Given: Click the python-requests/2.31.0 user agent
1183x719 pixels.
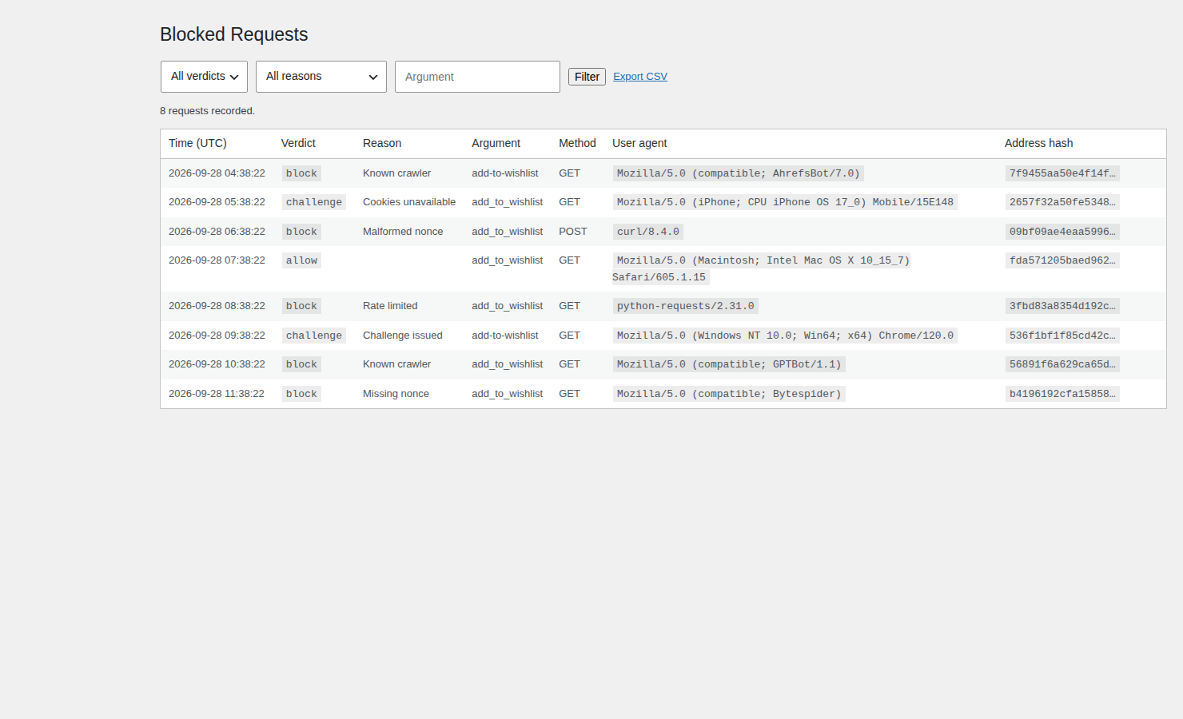Looking at the screenshot, I should [686, 306].
